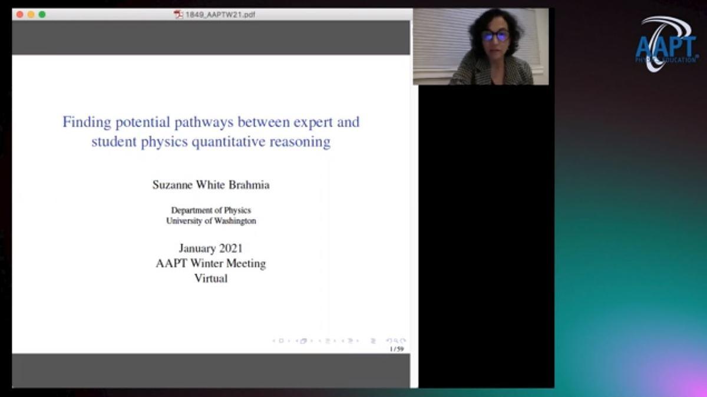Click the author name Suzanne White Brahmia
The image size is (707, 397).
tap(211, 185)
